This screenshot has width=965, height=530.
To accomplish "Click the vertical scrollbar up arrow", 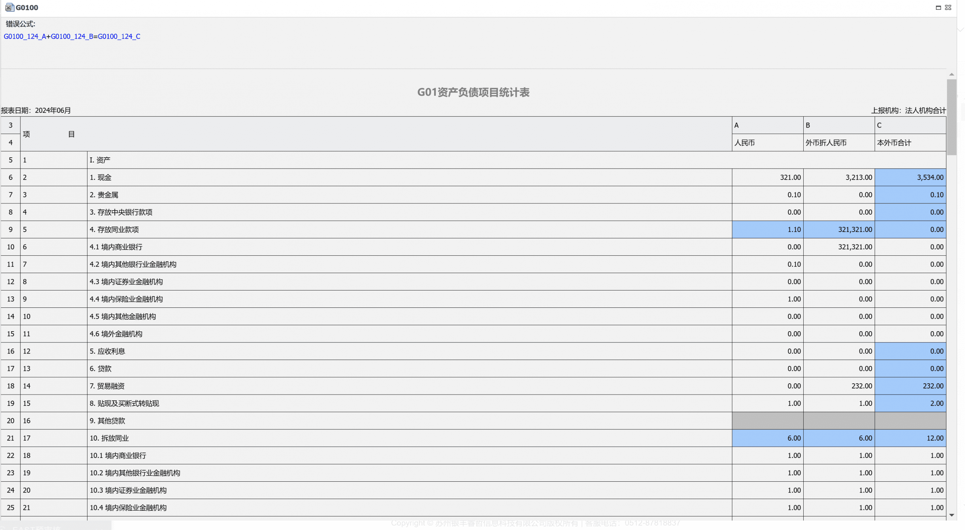I will [951, 75].
